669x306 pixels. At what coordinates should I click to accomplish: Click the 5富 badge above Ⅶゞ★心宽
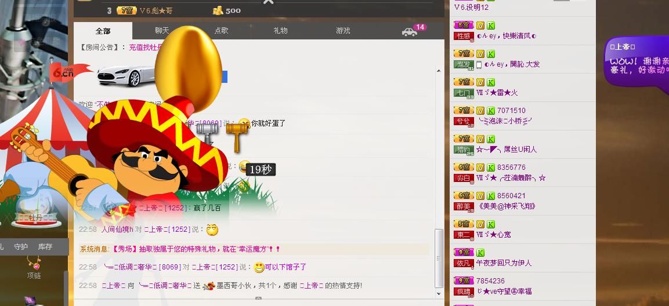[x=464, y=224]
